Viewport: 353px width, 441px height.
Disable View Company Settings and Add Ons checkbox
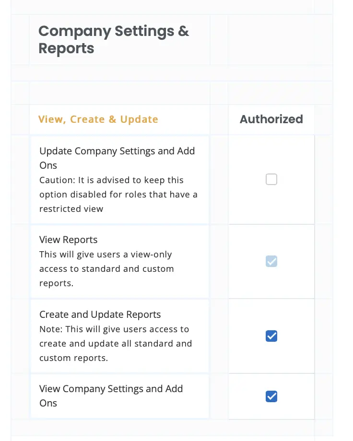271,396
